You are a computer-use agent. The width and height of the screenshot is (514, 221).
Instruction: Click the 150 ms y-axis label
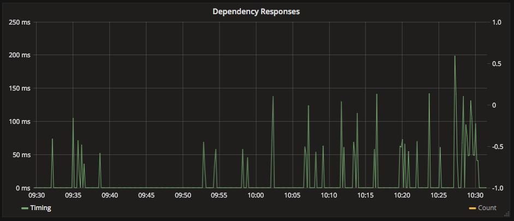20,88
